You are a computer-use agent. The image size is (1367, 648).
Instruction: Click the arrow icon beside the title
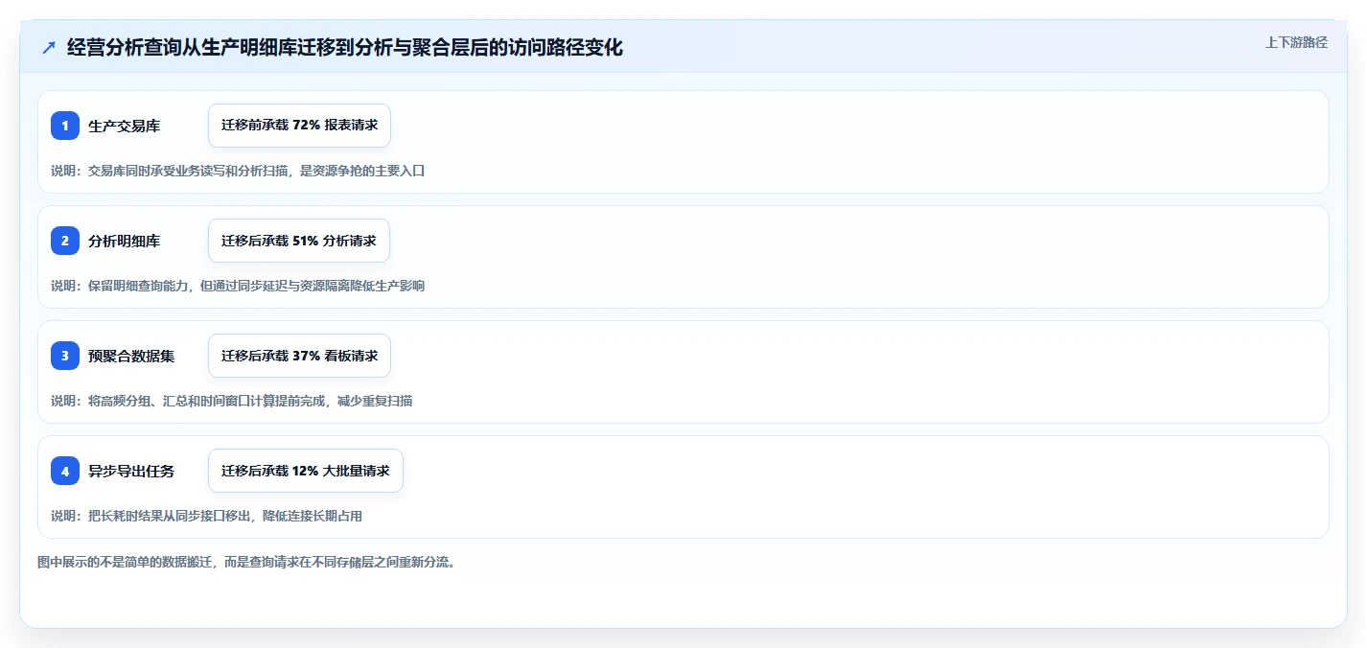[49, 48]
